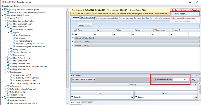Open the Search Filter panel options arrow
Image resolution: width=201 pixels, height=105 pixels.
(194, 75)
